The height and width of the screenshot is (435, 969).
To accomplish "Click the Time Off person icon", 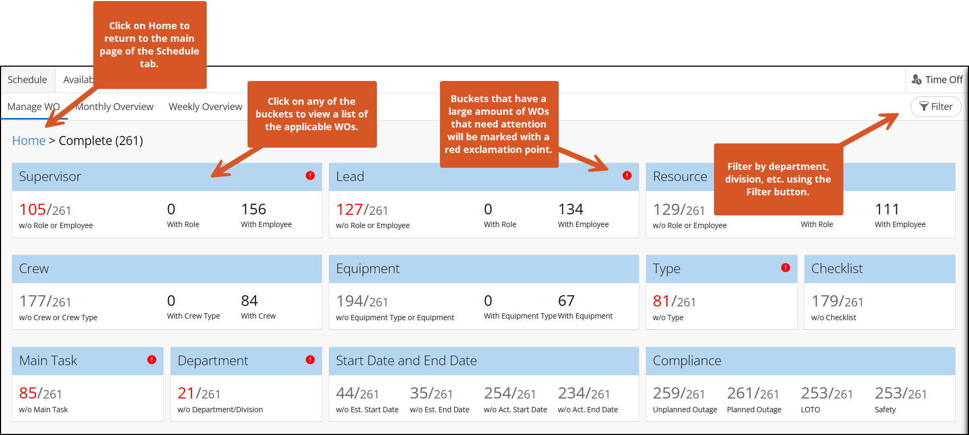I will point(917,79).
